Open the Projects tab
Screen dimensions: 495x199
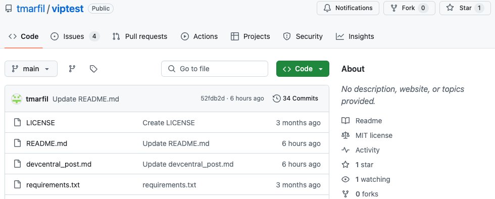coord(251,36)
